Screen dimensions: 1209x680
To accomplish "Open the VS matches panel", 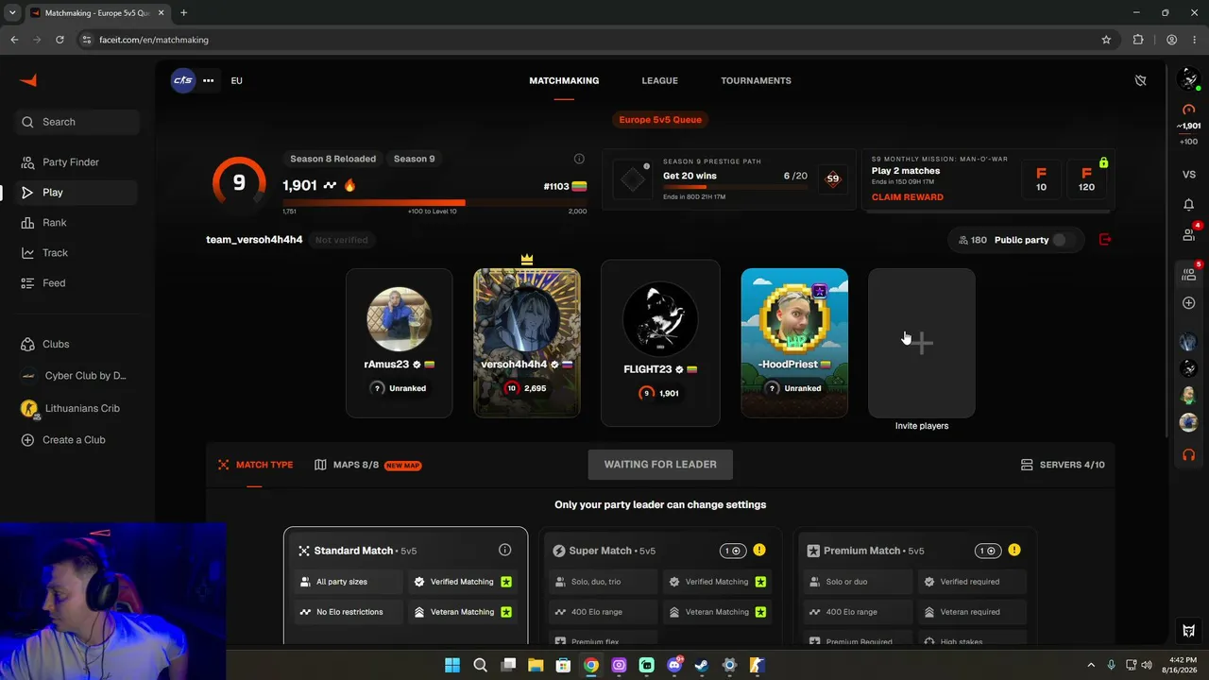I will click(x=1189, y=175).
